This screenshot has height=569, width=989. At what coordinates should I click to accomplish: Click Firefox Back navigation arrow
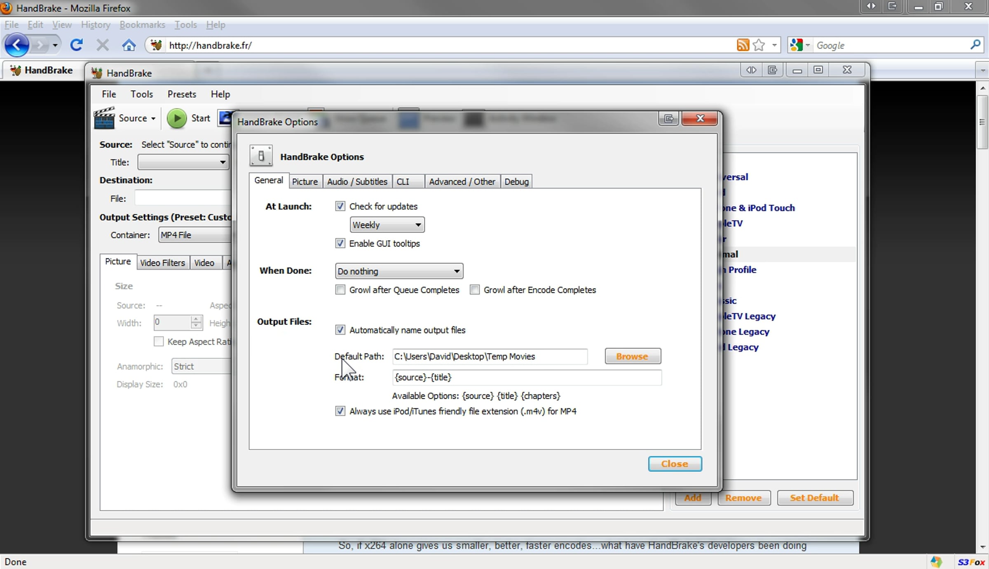pos(16,45)
